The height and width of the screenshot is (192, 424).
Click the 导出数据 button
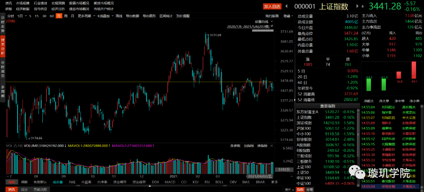coord(132,16)
